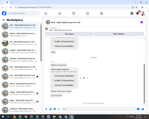This screenshot has height=119, width=149.
Task: Show hidden system tray icons
Action: pos(128,117)
